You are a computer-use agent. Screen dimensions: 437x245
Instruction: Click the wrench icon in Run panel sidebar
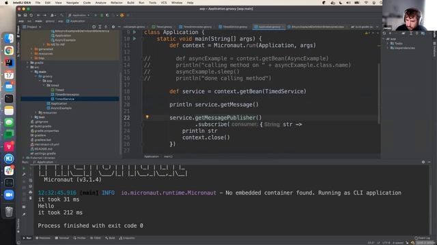pos(24,174)
